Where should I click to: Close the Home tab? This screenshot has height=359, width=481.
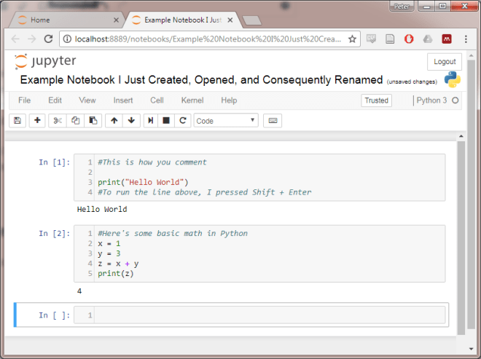116,20
